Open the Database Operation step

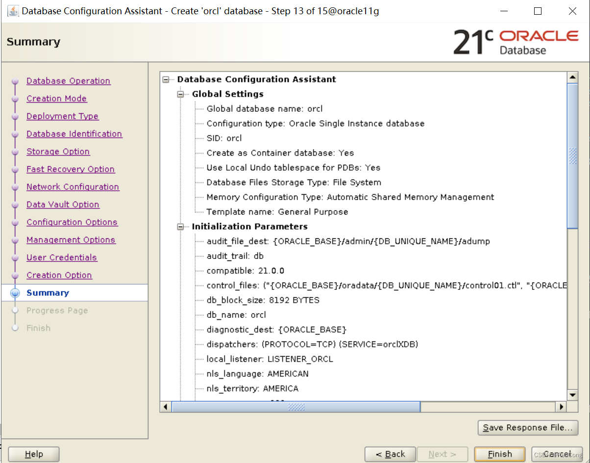pos(68,81)
